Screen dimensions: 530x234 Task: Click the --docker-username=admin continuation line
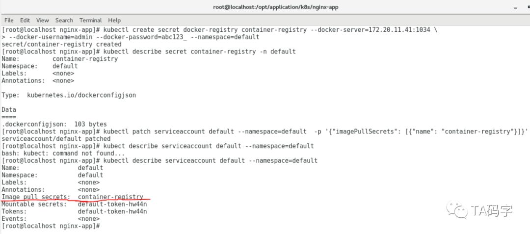[130, 37]
